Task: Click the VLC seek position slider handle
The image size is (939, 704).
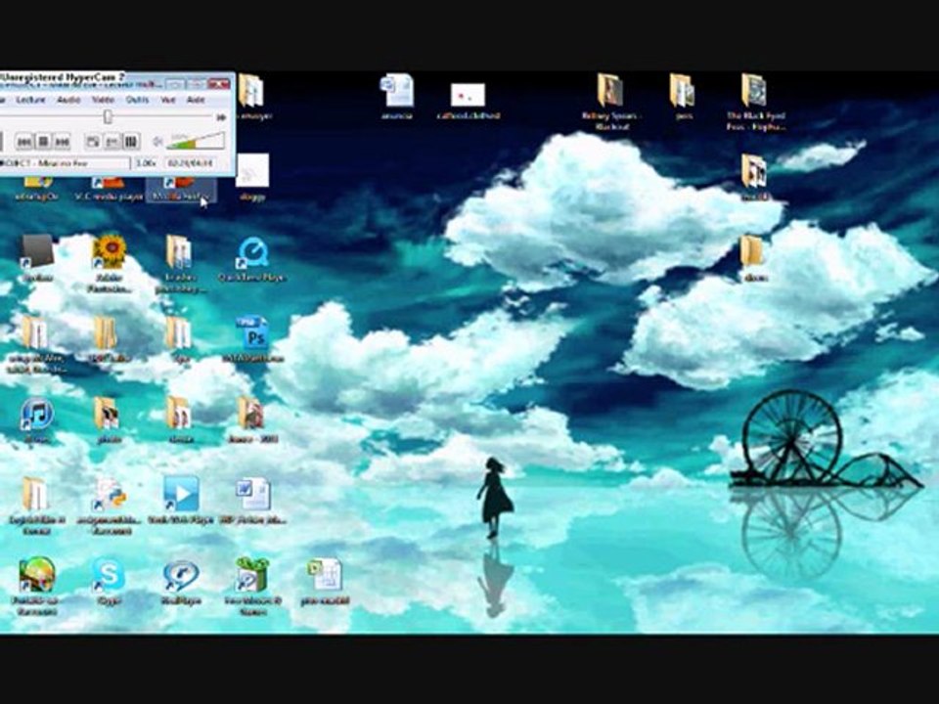Action: [108, 117]
